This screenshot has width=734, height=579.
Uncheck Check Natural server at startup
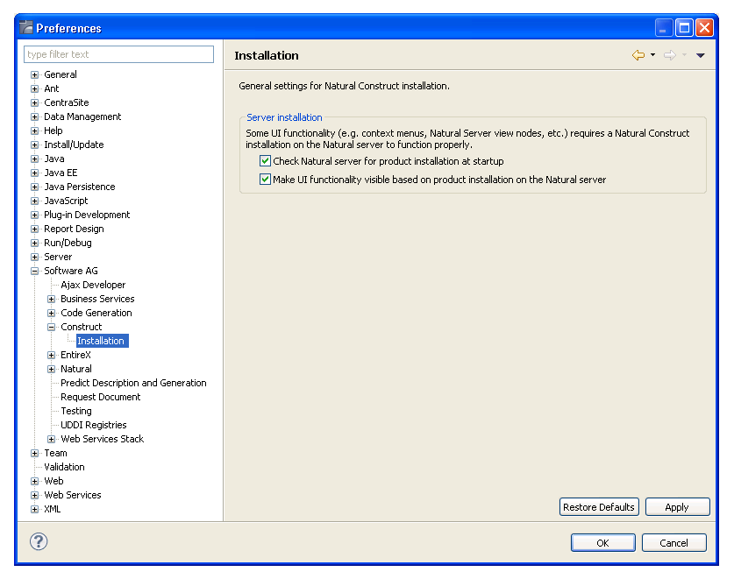click(266, 161)
